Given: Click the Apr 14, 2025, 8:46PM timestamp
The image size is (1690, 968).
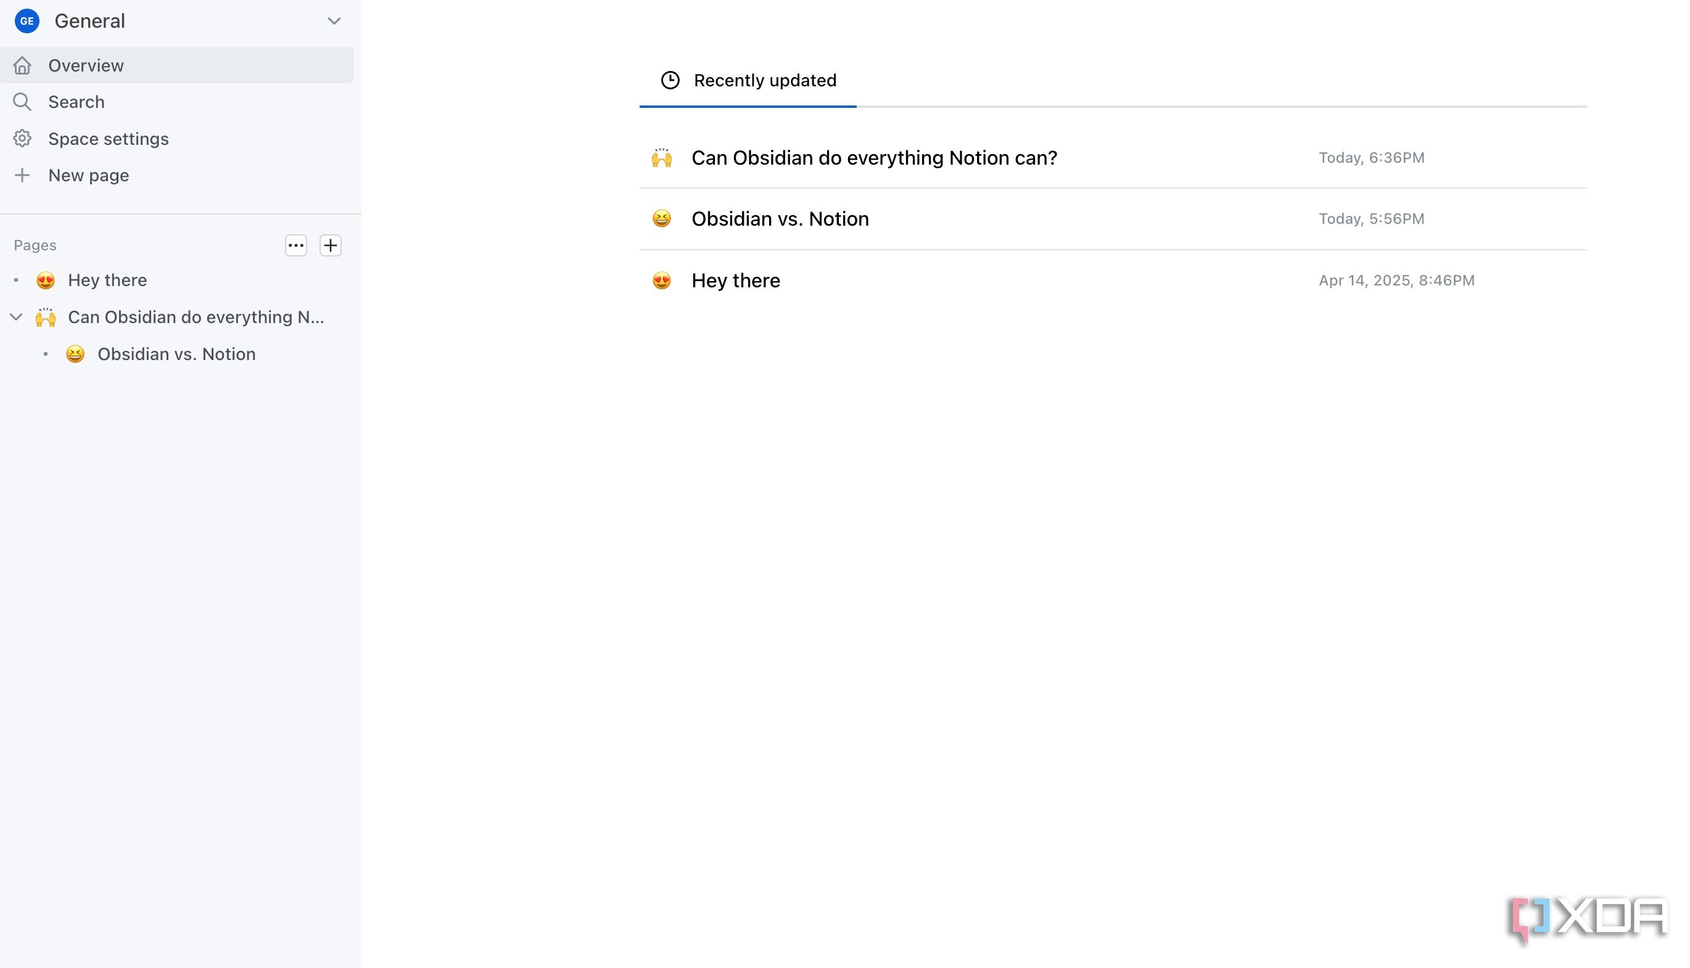Looking at the screenshot, I should tap(1396, 281).
